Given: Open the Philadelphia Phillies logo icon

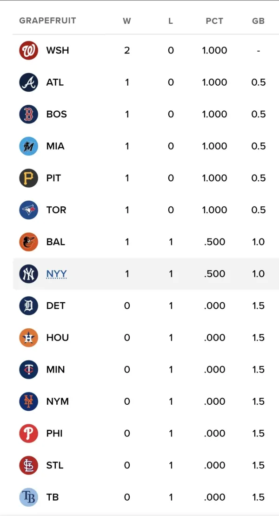Looking at the screenshot, I should coord(28,434).
